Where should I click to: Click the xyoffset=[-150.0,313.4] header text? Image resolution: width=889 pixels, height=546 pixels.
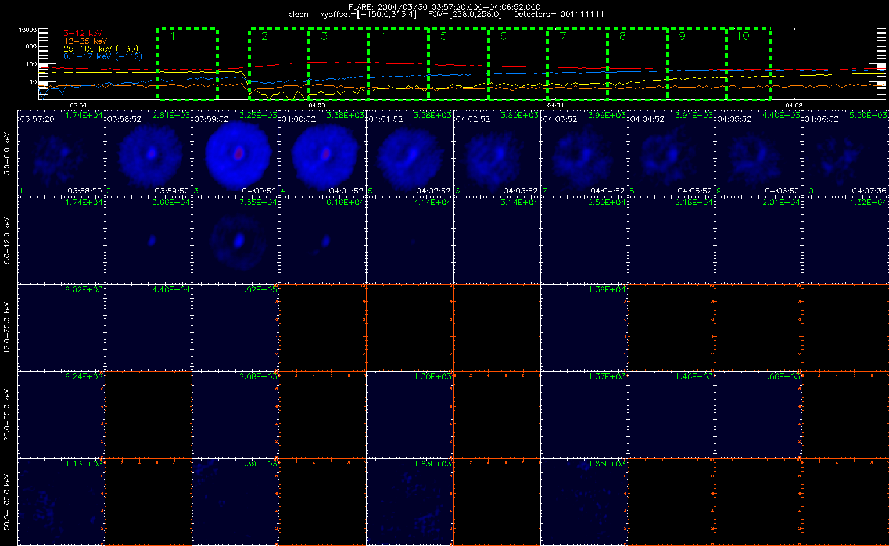tap(368, 14)
